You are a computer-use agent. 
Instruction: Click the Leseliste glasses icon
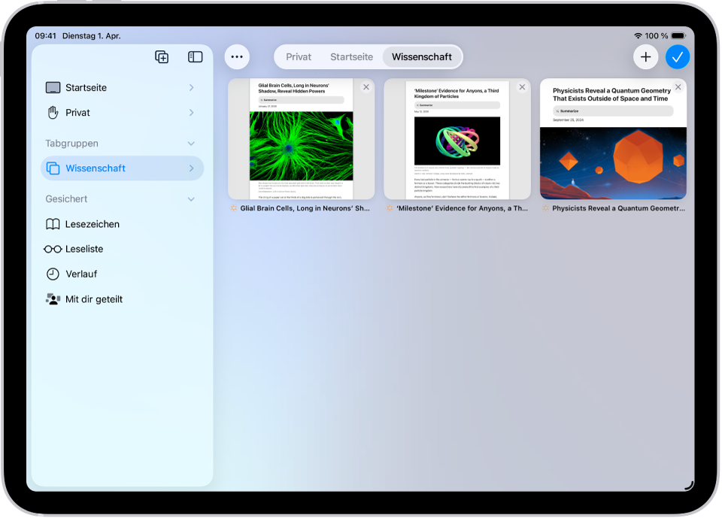pos(53,249)
